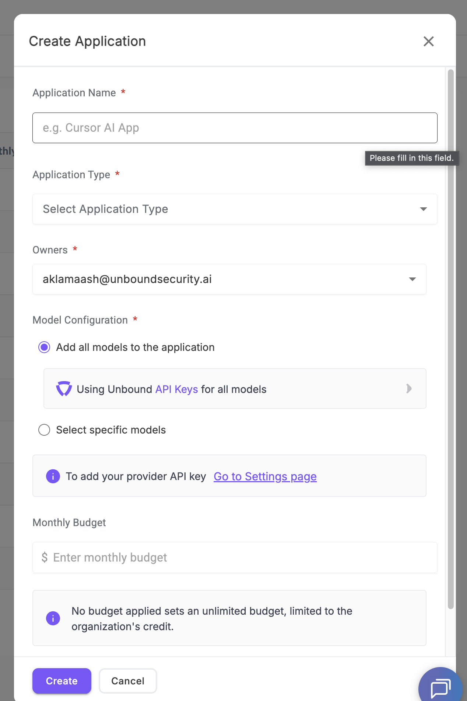This screenshot has width=467, height=701.
Task: Expand the Using Unbound API Keys row chevron
Action: point(409,389)
